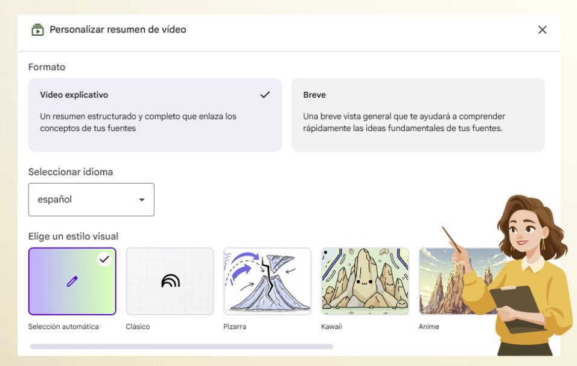577x366 pixels.
Task: Click the spiral icon inside the Clásico tile
Action: pos(169,281)
